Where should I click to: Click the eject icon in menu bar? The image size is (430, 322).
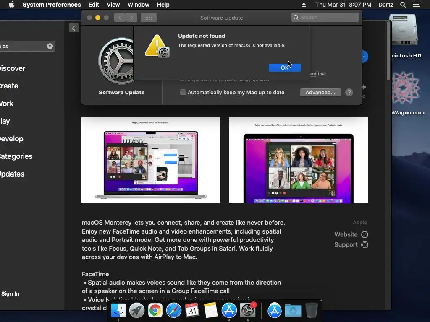click(x=304, y=5)
